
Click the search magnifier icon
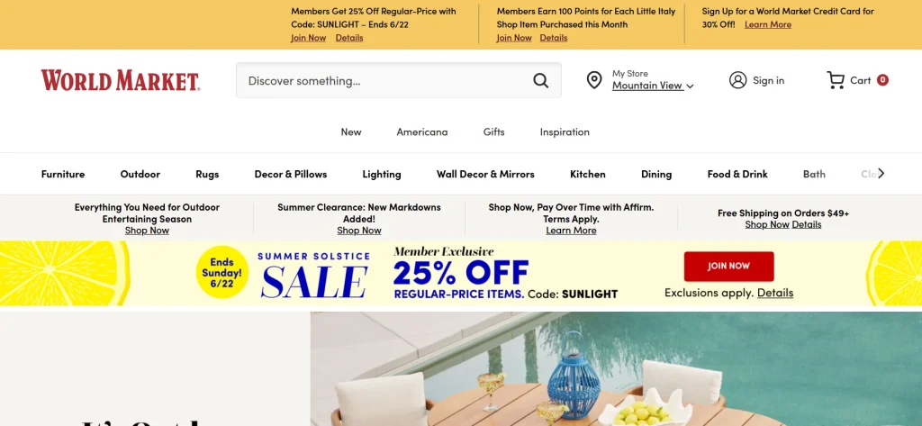[540, 81]
